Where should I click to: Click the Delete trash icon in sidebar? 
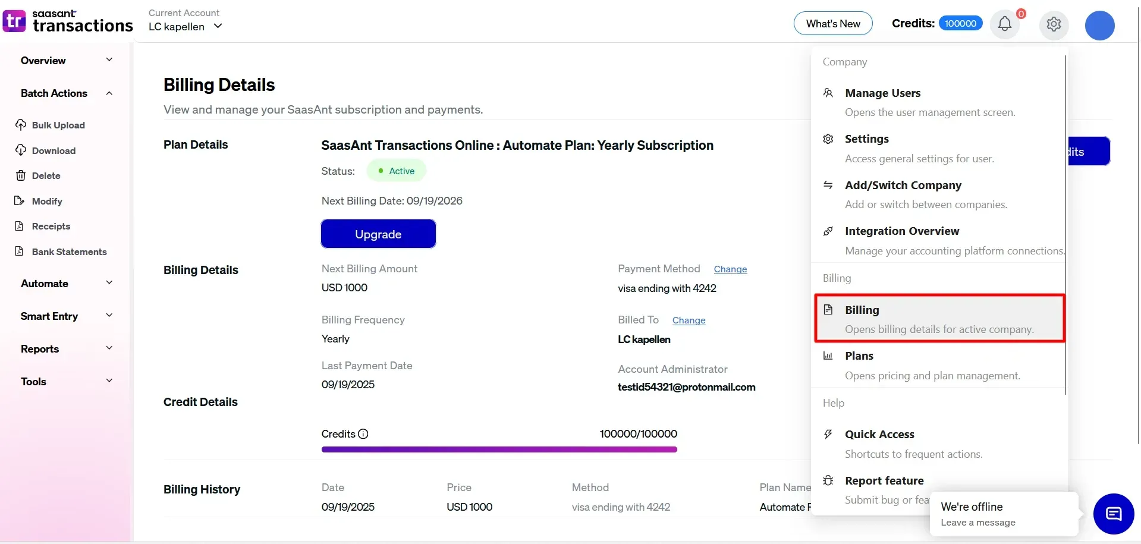(x=21, y=176)
